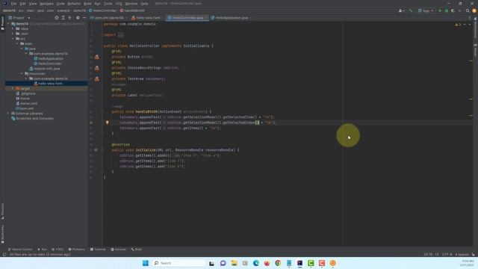Click the Build hammer icon
The image size is (478, 269).
[x=411, y=10]
